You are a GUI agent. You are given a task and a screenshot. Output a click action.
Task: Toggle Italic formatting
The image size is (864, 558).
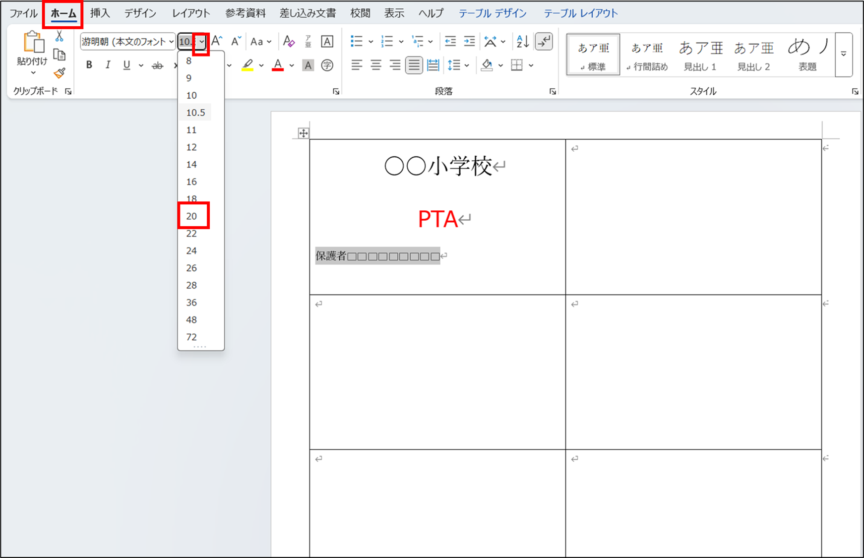pos(108,65)
